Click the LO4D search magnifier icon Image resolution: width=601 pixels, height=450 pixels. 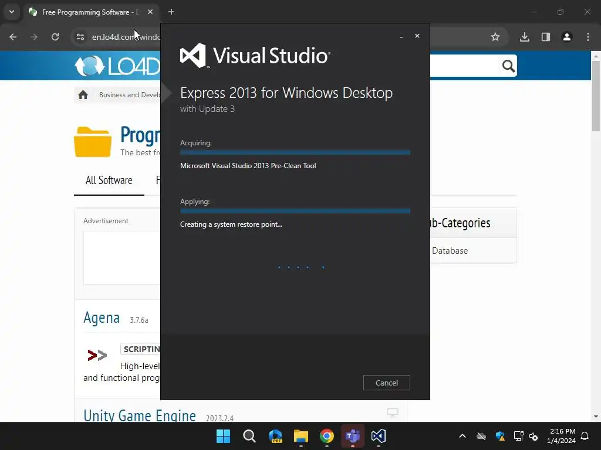pyautogui.click(x=508, y=66)
